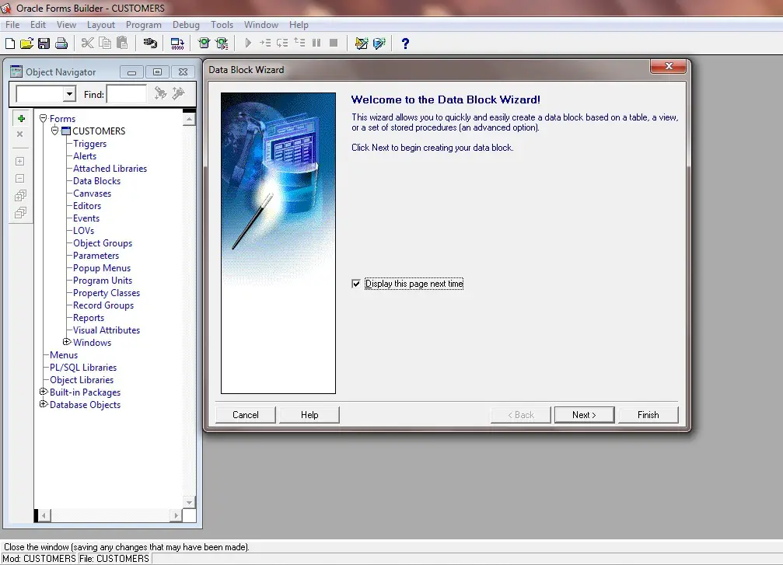The image size is (783, 565).
Task: Click the Next button
Action: tap(584, 415)
